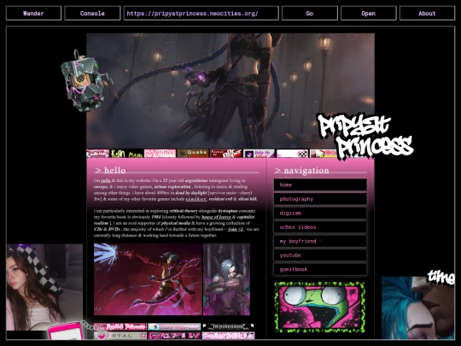
Task: Open the Console panel
Action: 92,14
